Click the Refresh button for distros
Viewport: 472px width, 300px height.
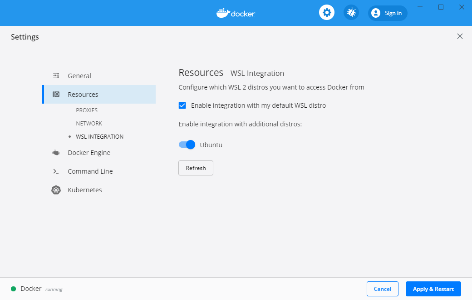pos(196,168)
